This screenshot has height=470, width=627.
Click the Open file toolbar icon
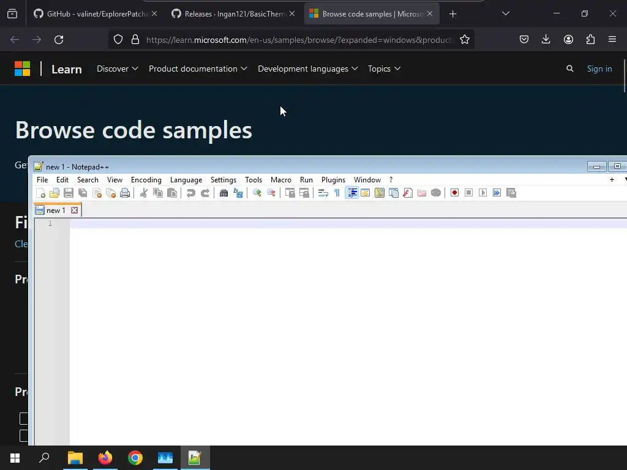click(x=54, y=193)
